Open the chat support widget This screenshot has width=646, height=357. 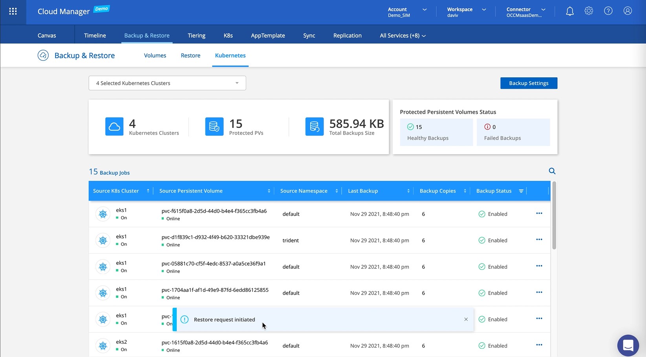tap(628, 345)
